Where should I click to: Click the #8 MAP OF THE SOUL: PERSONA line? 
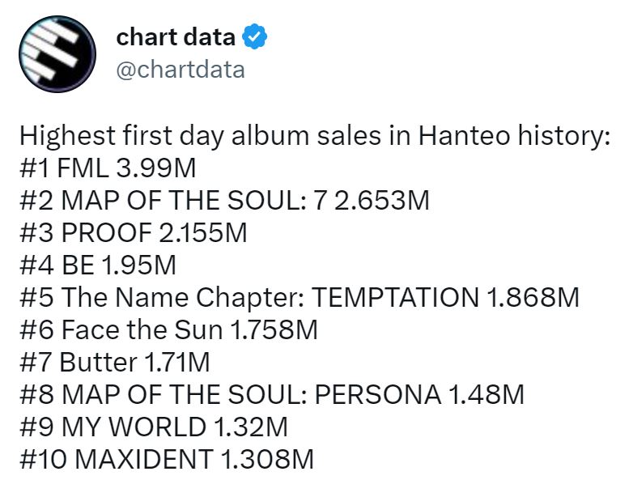pos(272,394)
